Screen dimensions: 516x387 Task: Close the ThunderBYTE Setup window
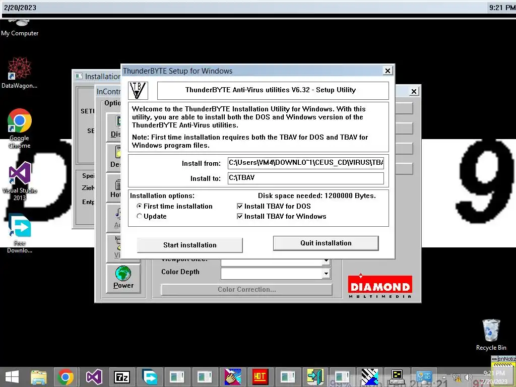(x=388, y=71)
